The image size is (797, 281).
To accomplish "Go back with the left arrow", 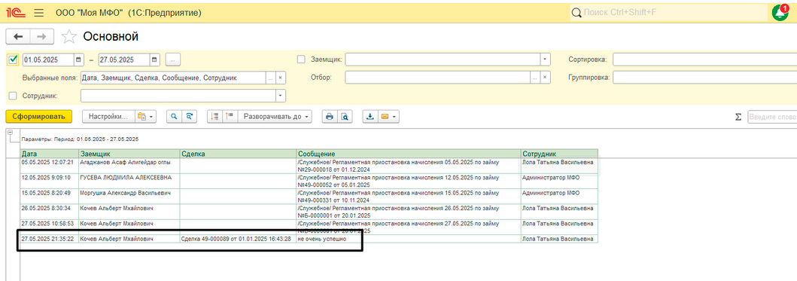I will 18,37.
